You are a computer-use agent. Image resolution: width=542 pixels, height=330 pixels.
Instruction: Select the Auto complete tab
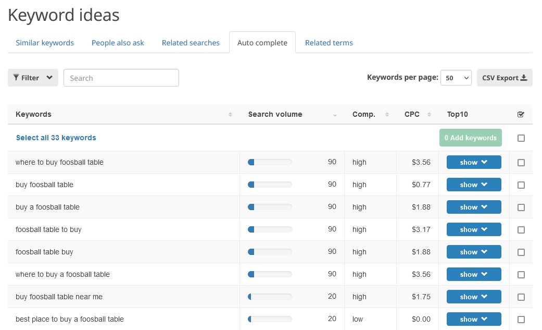click(262, 43)
